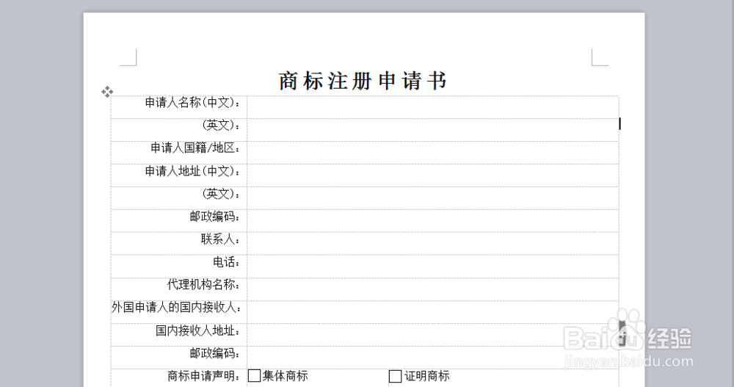Click the empty field beside 国内接收人地址
This screenshot has width=734, height=387.
tap(433, 335)
